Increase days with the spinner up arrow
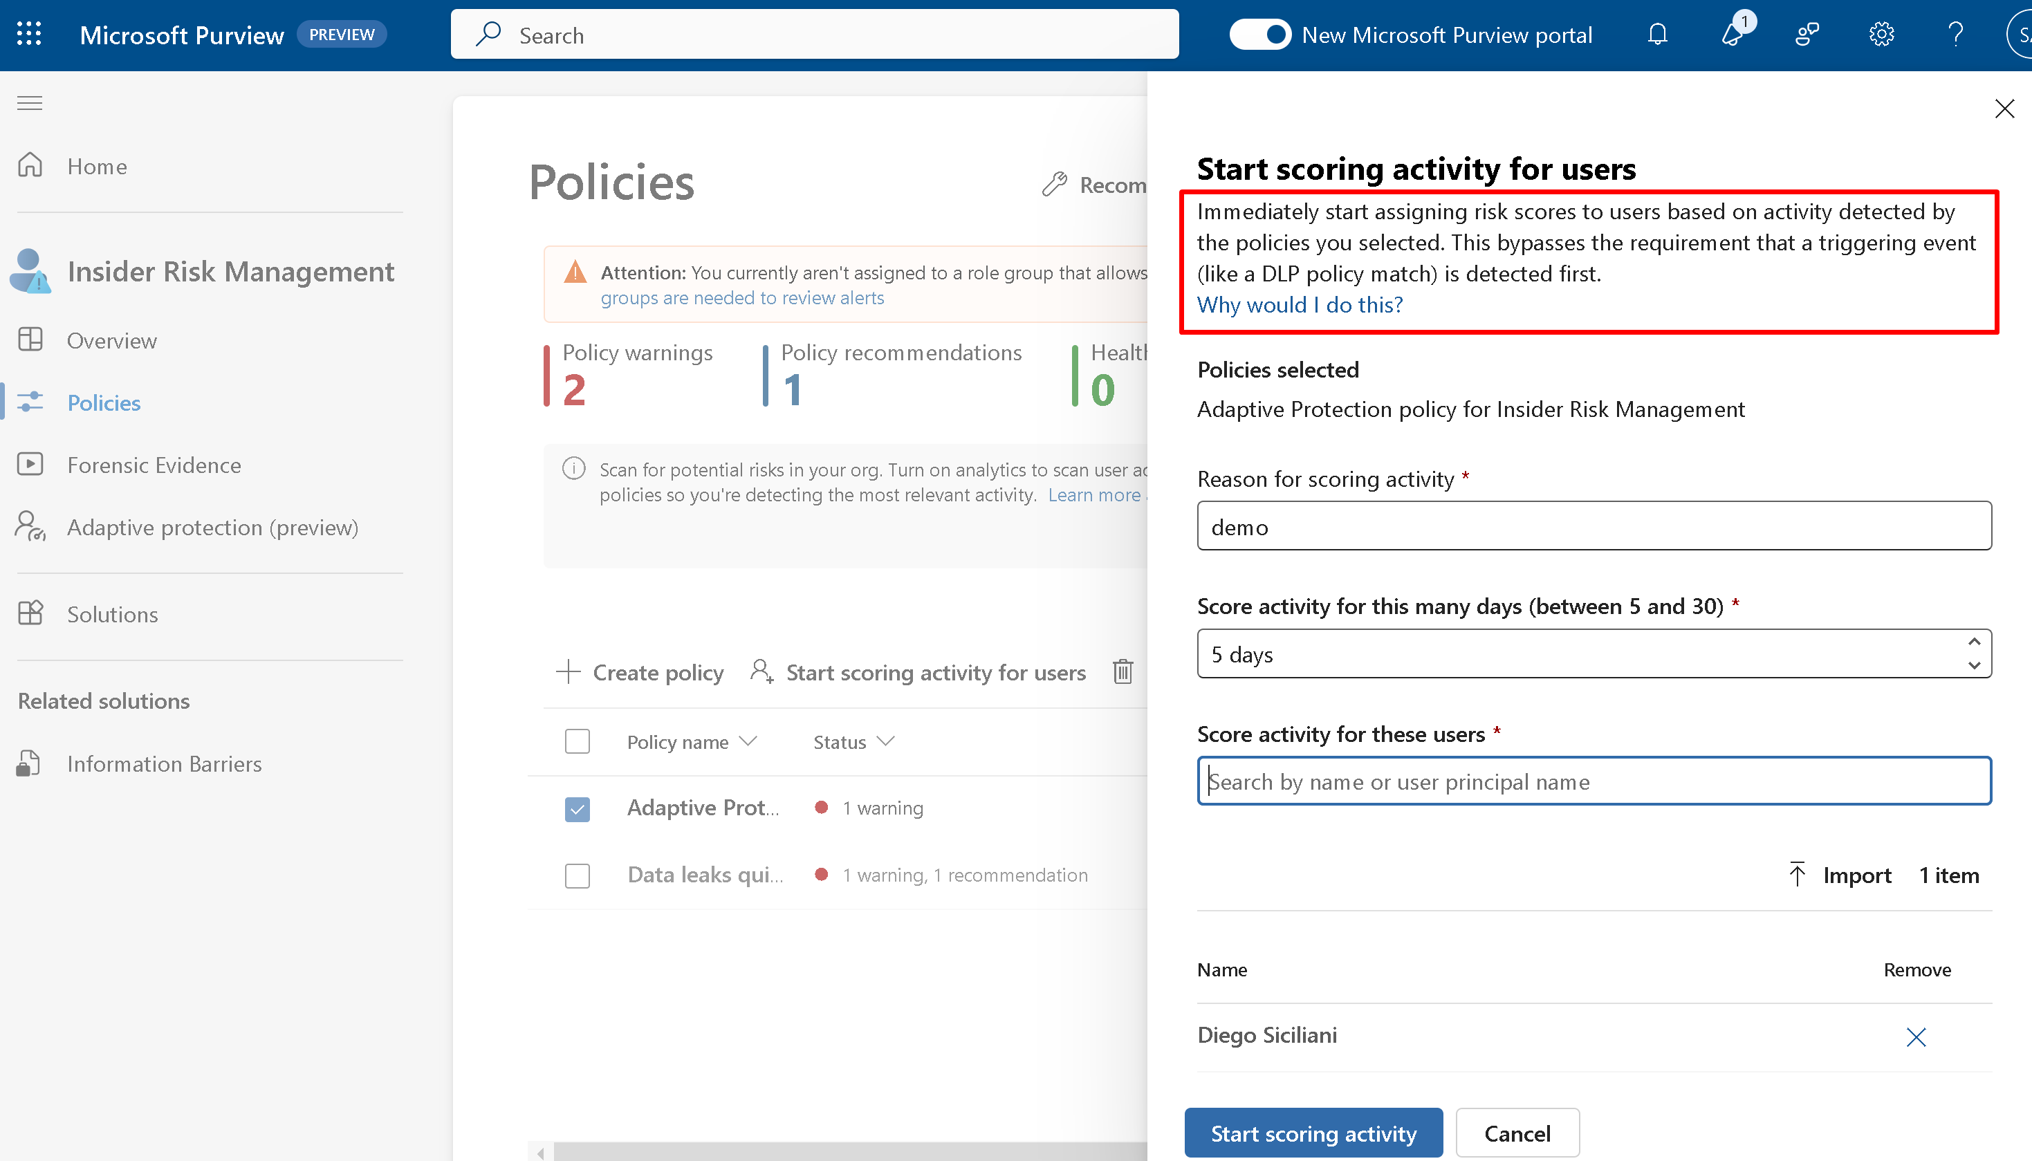This screenshot has width=2032, height=1161. click(x=1974, y=642)
